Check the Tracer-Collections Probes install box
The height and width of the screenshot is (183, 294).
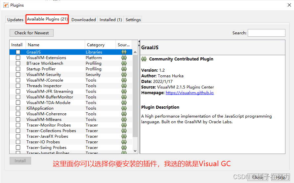18,131
